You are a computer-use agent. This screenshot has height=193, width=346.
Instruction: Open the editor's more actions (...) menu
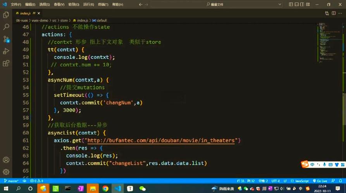pyautogui.click(x=340, y=13)
